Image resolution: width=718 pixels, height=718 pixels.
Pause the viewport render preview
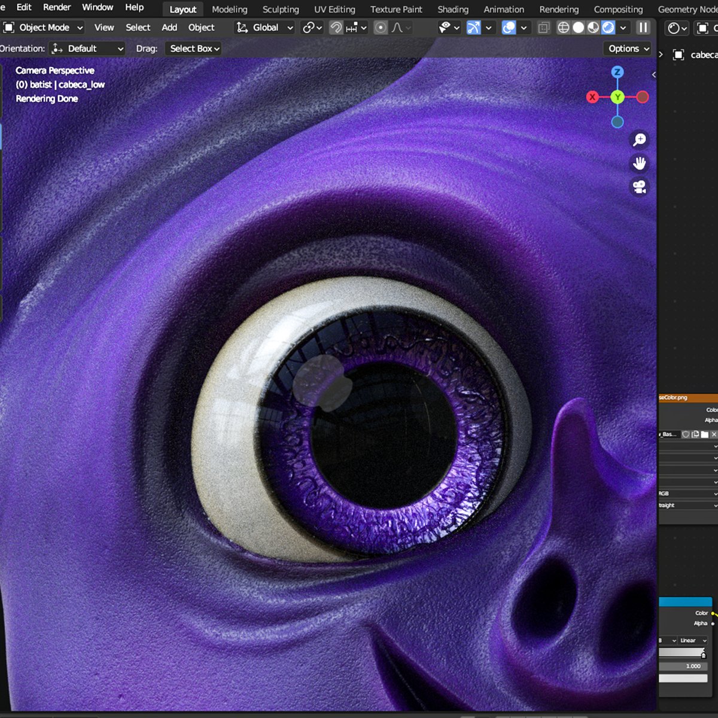(x=643, y=28)
